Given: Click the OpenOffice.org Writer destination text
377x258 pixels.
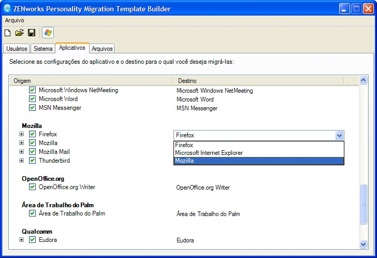Looking at the screenshot, I should (x=203, y=188).
